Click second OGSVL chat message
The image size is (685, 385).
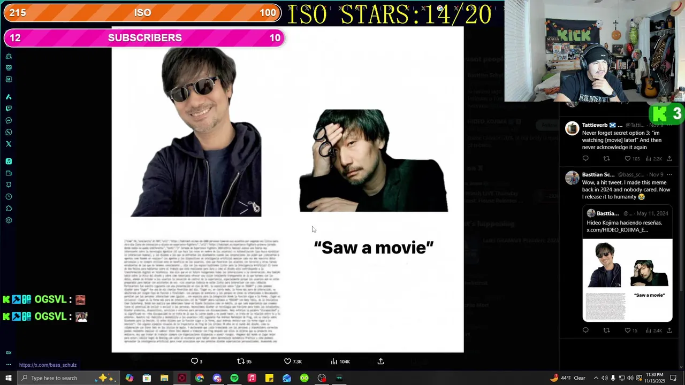click(x=45, y=317)
